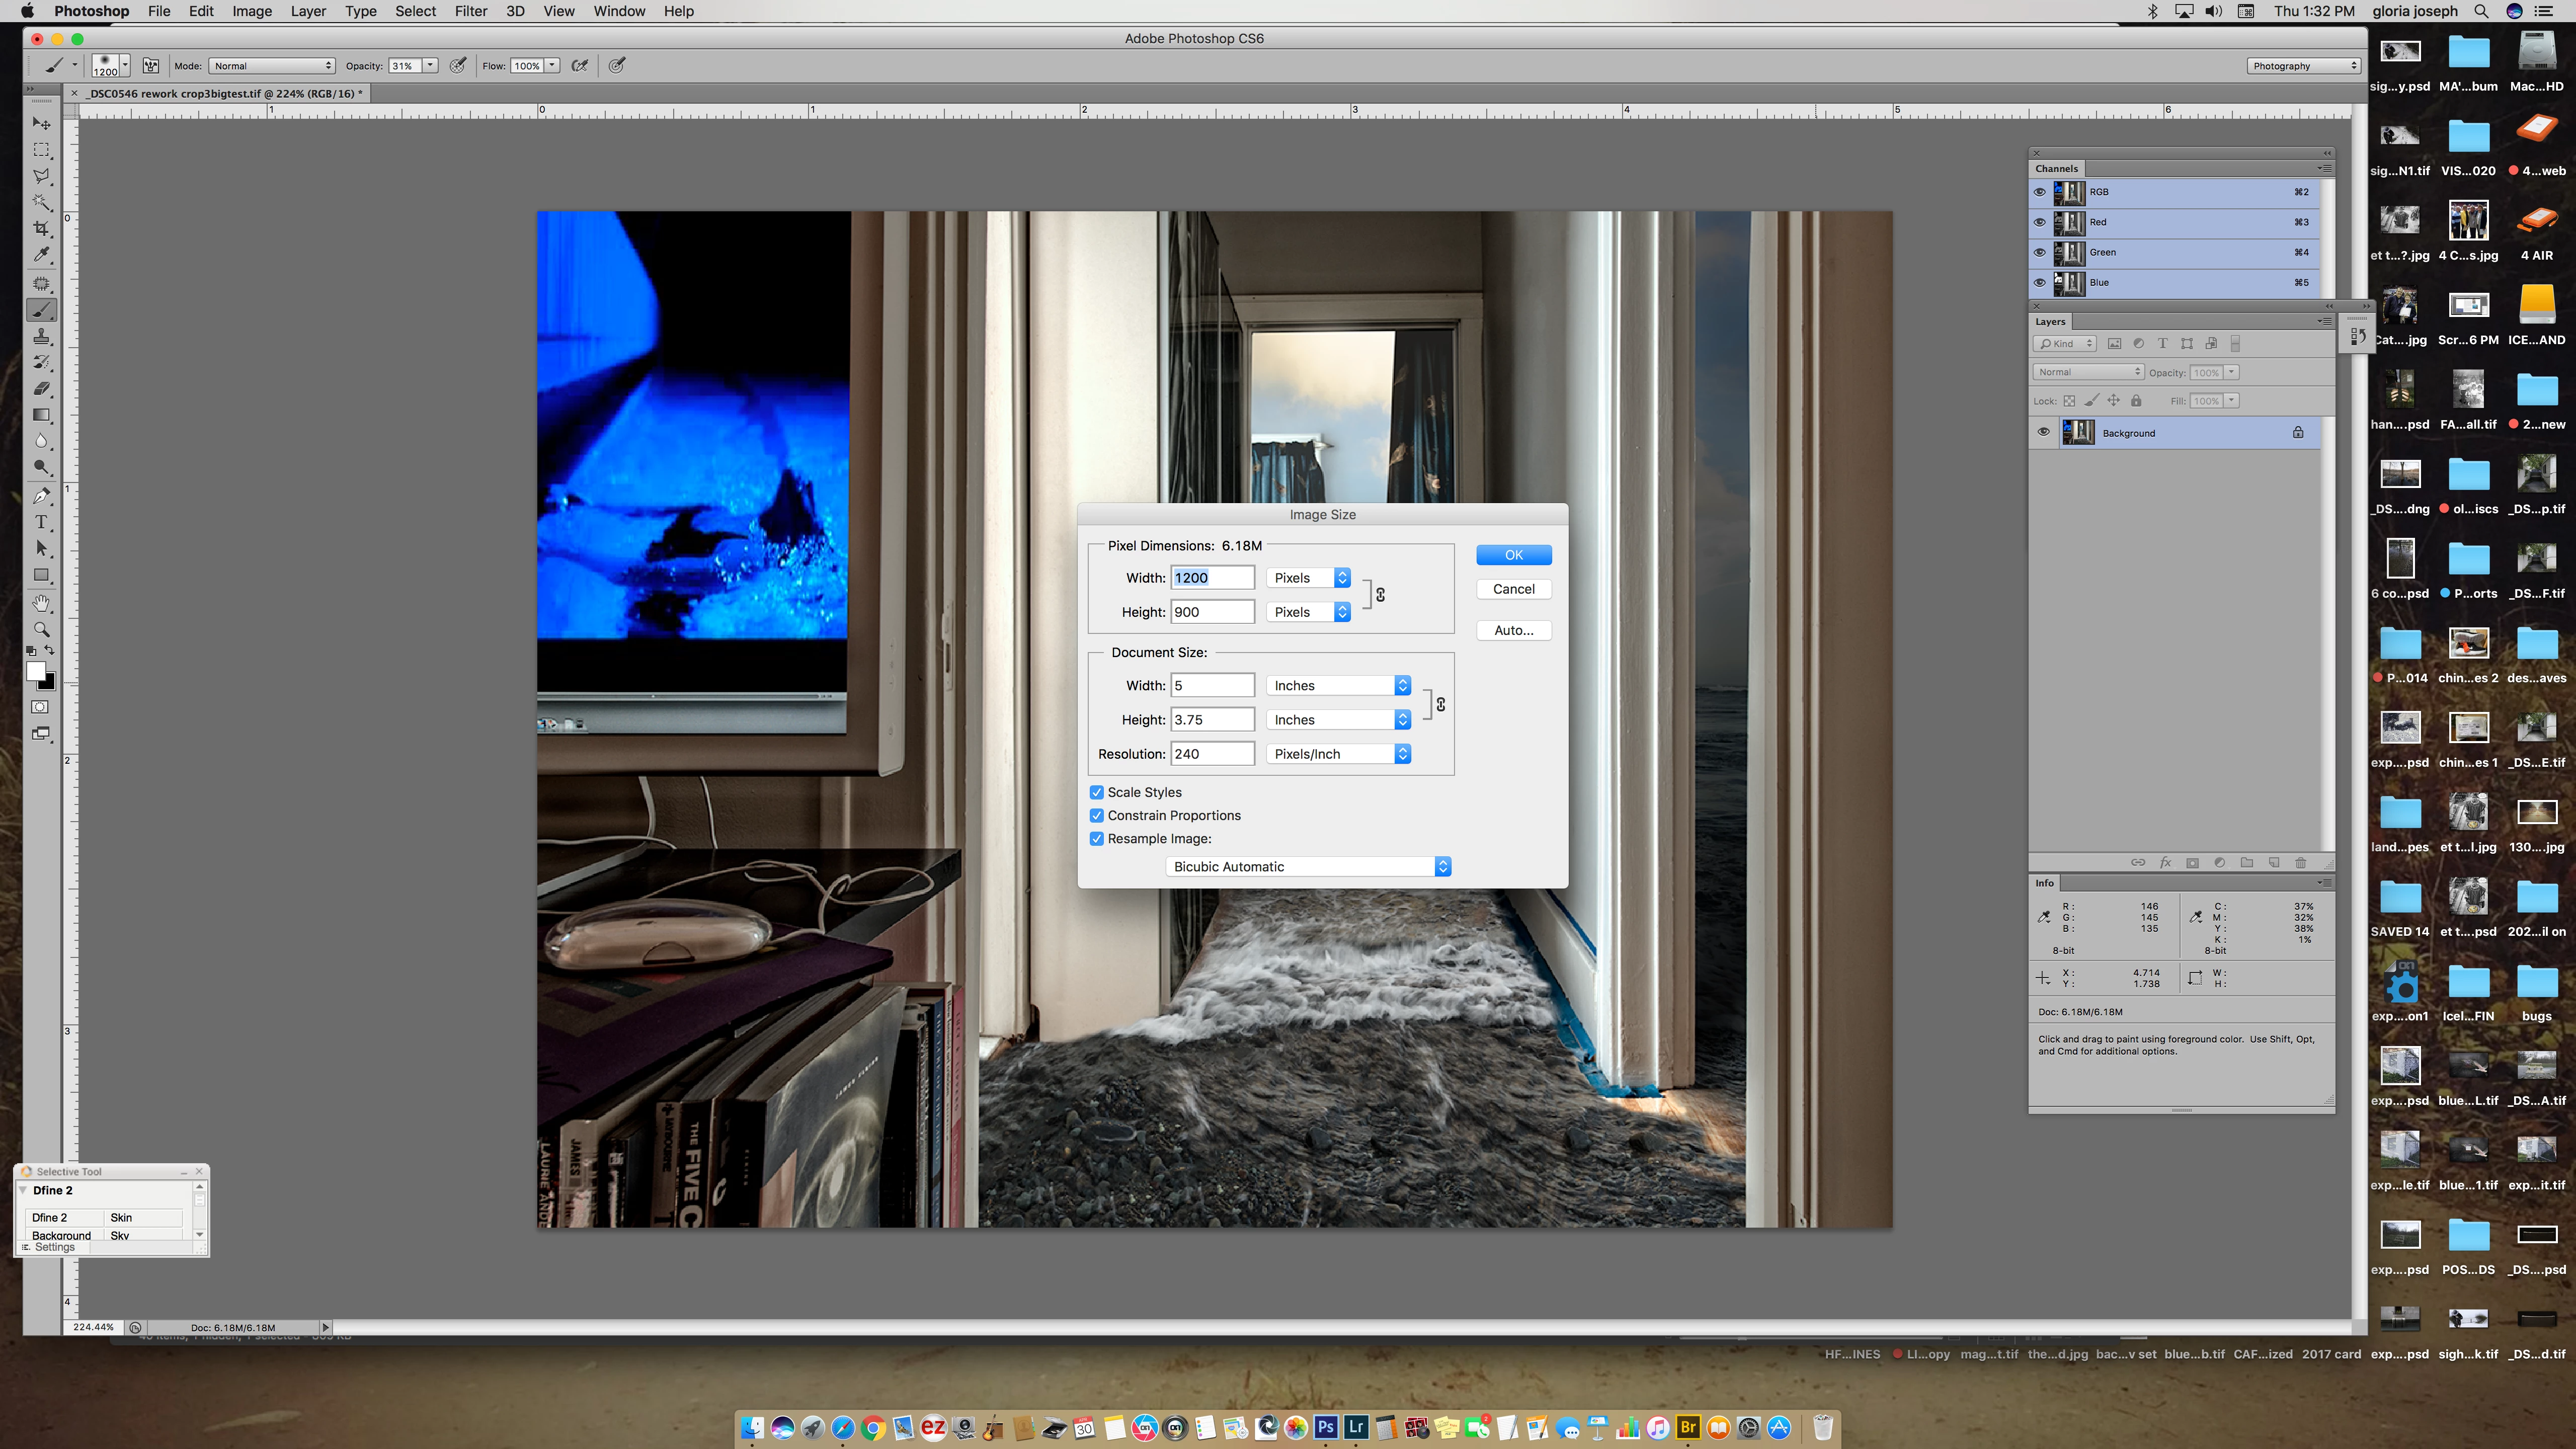Screen dimensions: 2576x1449
Task: Select the Horizontal Type tool
Action: [41, 522]
